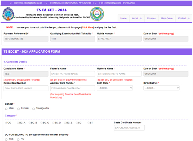Select the BC_D category radio
This screenshot has width=193, height=141.
(x=53, y=123)
